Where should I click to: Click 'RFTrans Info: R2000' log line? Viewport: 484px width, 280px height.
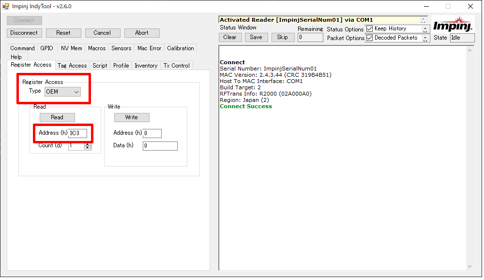point(266,94)
